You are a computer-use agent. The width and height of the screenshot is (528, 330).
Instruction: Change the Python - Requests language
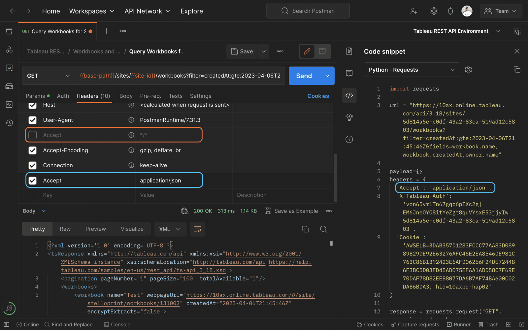pyautogui.click(x=412, y=70)
